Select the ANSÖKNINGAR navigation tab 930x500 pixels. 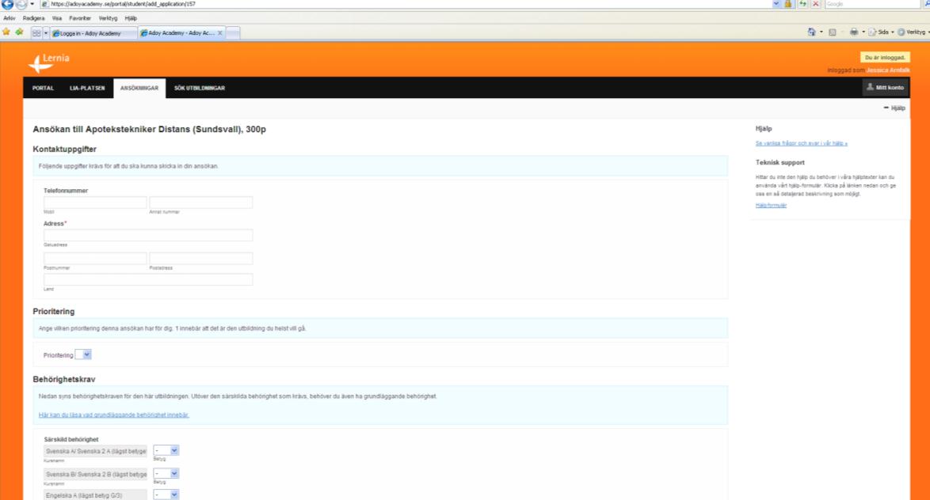pos(139,88)
